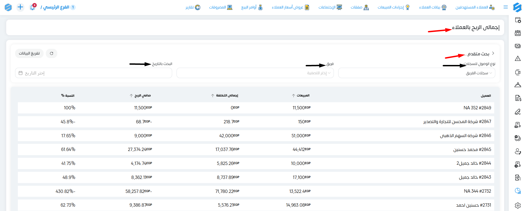Click the blue app logo at top right
This screenshot has width=526, height=211.
tap(517, 7)
